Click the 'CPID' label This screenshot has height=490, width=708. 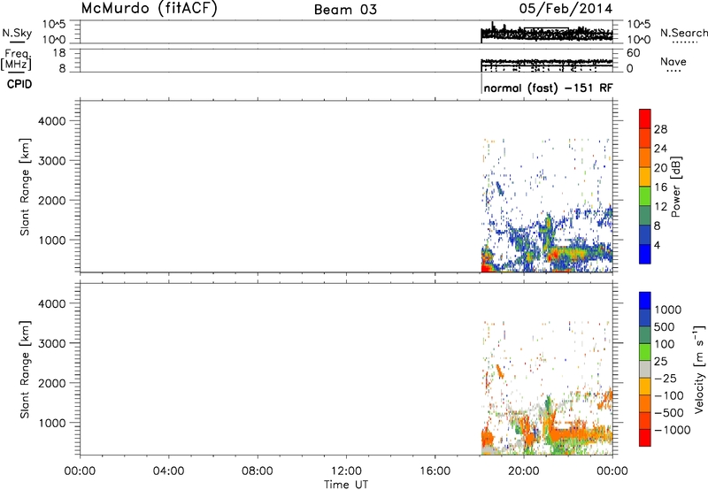tap(19, 84)
